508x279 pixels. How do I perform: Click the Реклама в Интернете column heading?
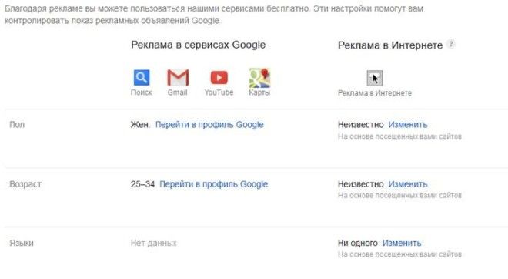(x=390, y=45)
